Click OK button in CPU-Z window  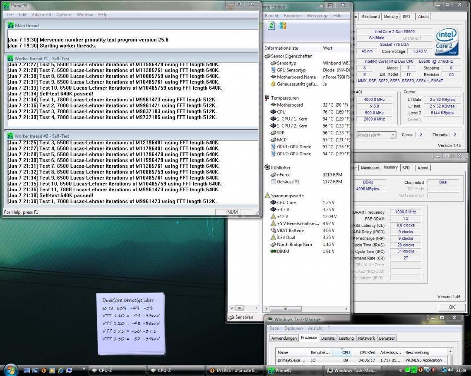click(452, 307)
